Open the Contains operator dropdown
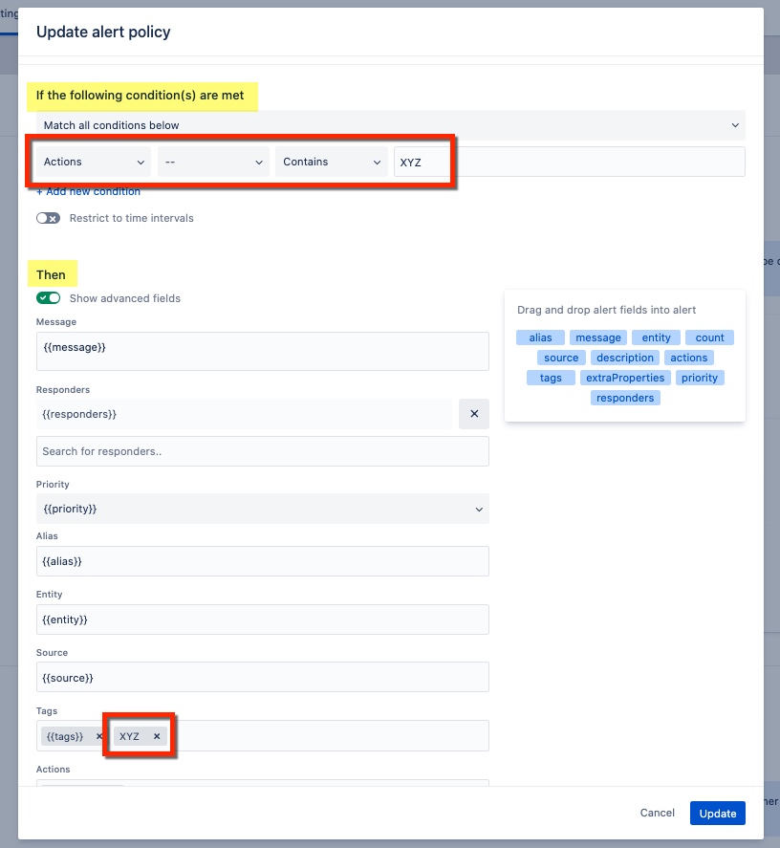Viewport: 780px width, 848px height. click(x=331, y=162)
